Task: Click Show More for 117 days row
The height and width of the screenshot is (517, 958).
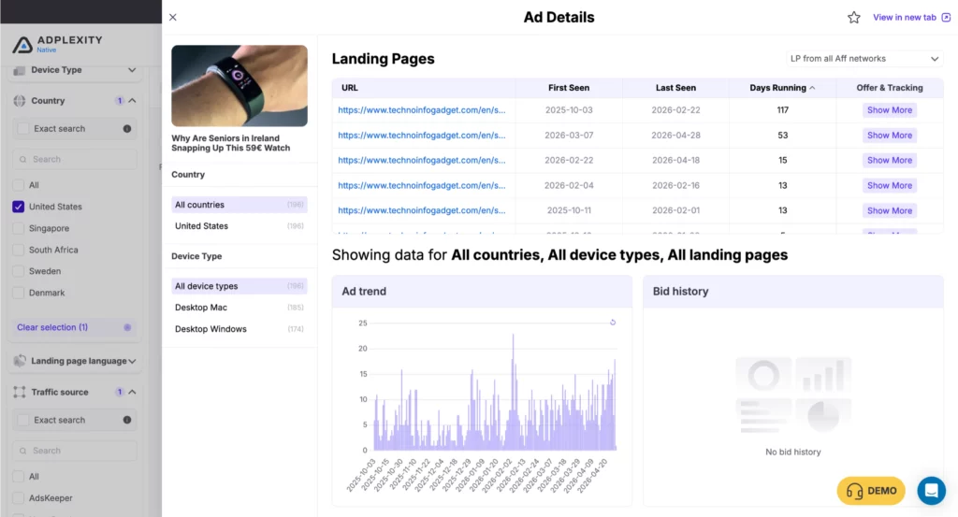Action: click(889, 110)
